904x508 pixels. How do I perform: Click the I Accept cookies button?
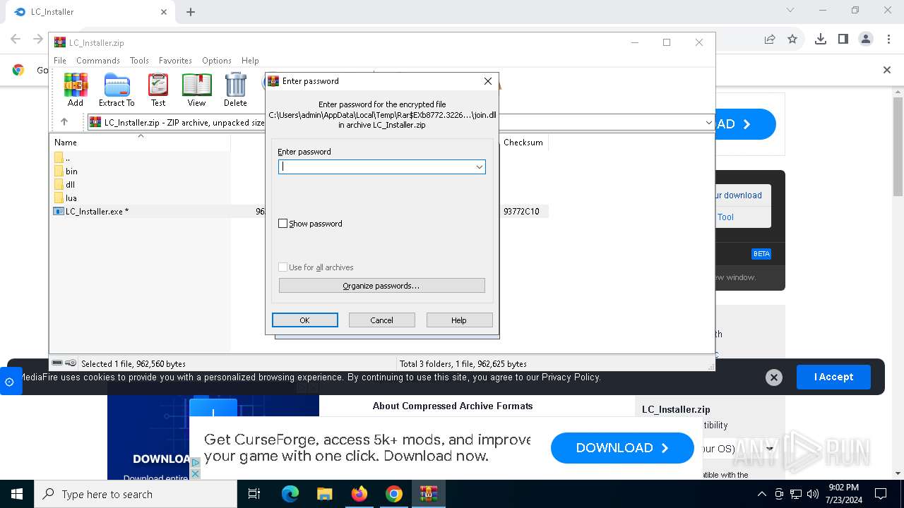(833, 377)
